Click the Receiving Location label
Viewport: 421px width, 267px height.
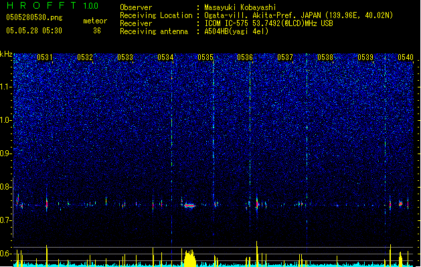tap(156, 15)
